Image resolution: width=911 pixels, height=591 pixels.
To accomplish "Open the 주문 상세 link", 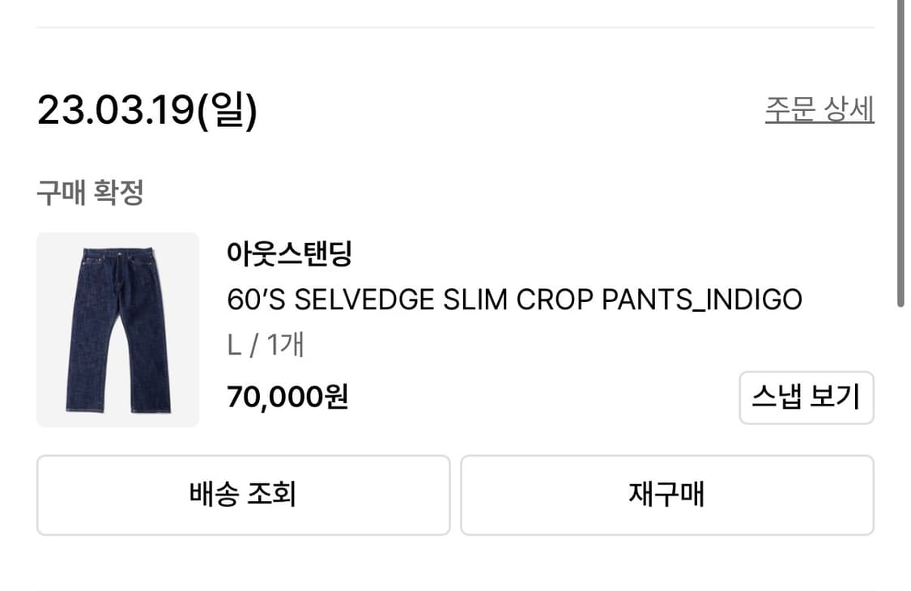I will point(819,109).
